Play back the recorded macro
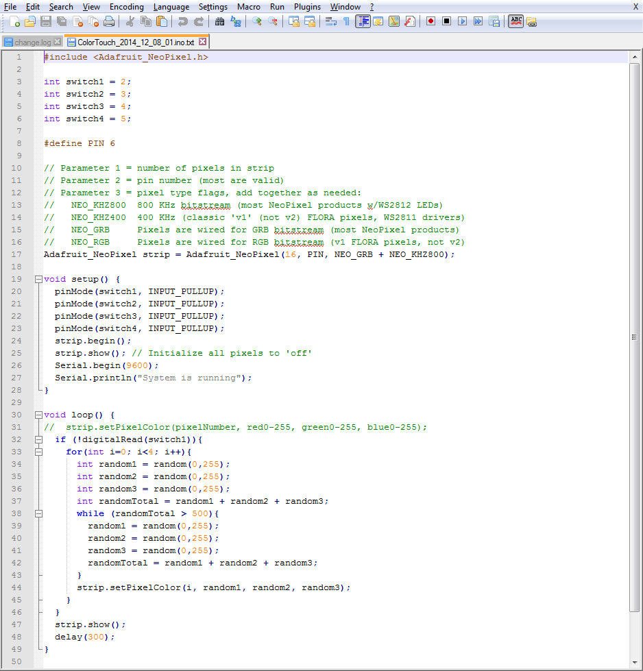The width and height of the screenshot is (643, 671). (x=462, y=21)
